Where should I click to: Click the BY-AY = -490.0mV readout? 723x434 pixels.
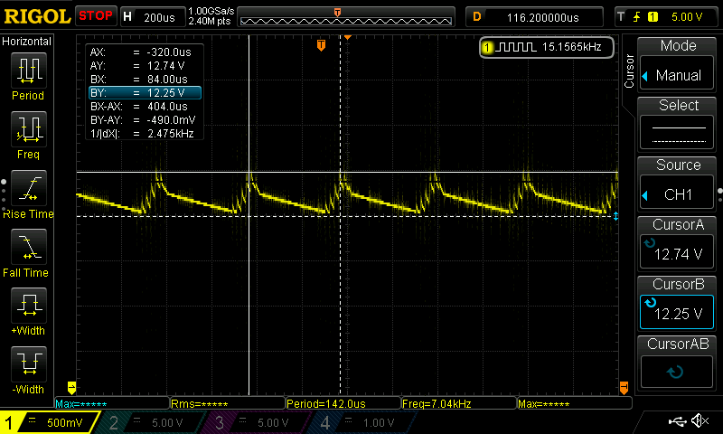tap(145, 120)
